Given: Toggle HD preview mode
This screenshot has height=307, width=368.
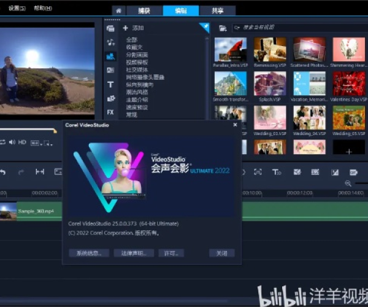Looking at the screenshot, I should (x=22, y=142).
